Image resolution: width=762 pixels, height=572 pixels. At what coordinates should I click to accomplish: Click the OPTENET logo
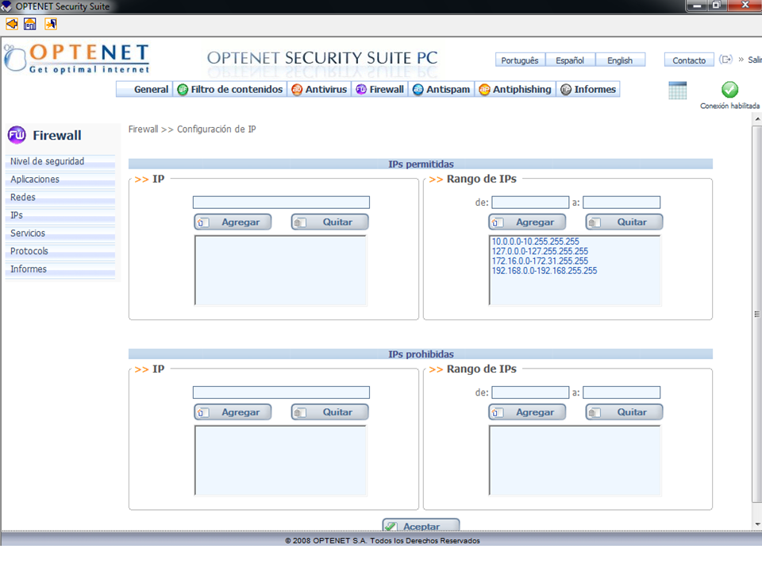[77, 59]
